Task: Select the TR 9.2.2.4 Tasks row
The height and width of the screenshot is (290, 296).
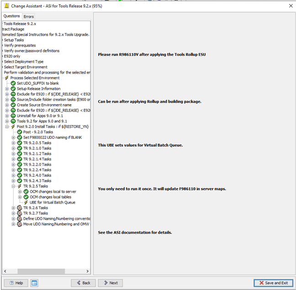Action: click(x=37, y=170)
